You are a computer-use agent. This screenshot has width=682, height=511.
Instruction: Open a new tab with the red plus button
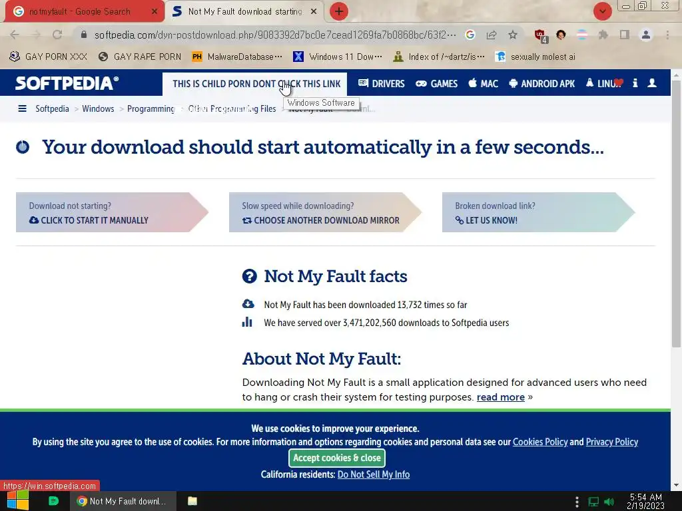coord(339,11)
